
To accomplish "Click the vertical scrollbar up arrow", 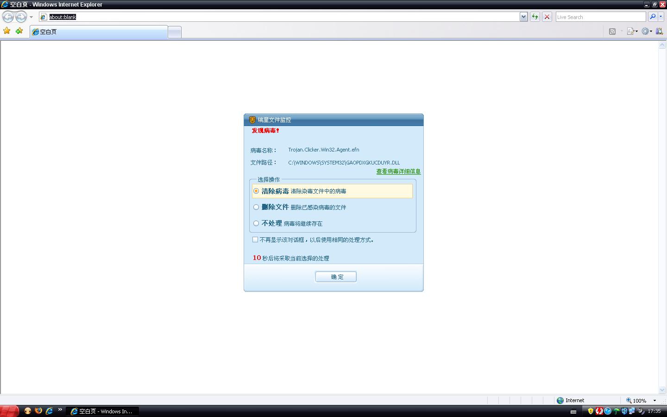I will (662, 45).
